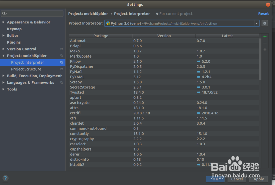Select the PyDispatcher package row
275x185 pixels.
point(164,67)
